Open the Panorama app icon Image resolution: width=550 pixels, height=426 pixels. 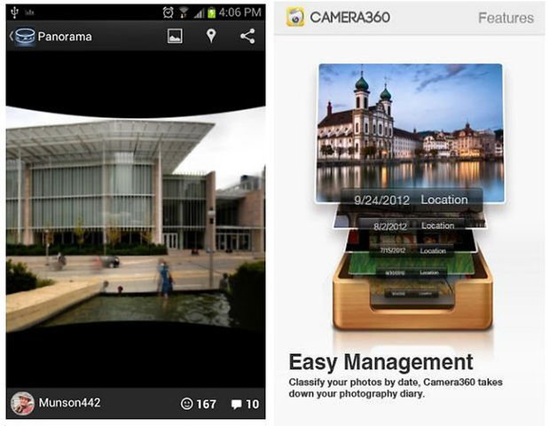25,36
